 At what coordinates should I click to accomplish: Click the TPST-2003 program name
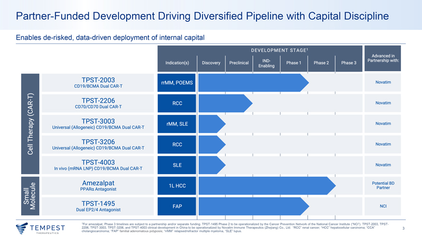98,80
